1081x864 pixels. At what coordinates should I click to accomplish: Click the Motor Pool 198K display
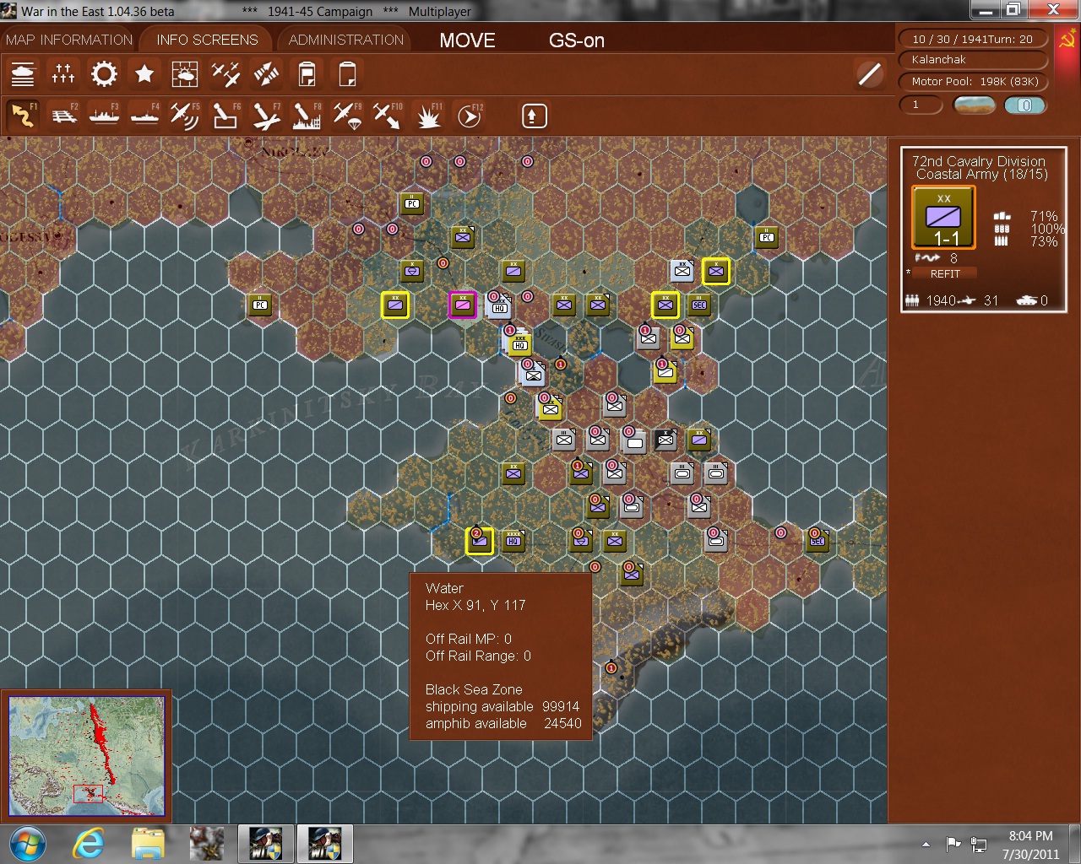point(975,82)
